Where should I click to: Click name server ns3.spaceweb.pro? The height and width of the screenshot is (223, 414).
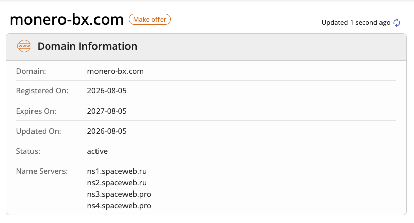tap(119, 194)
